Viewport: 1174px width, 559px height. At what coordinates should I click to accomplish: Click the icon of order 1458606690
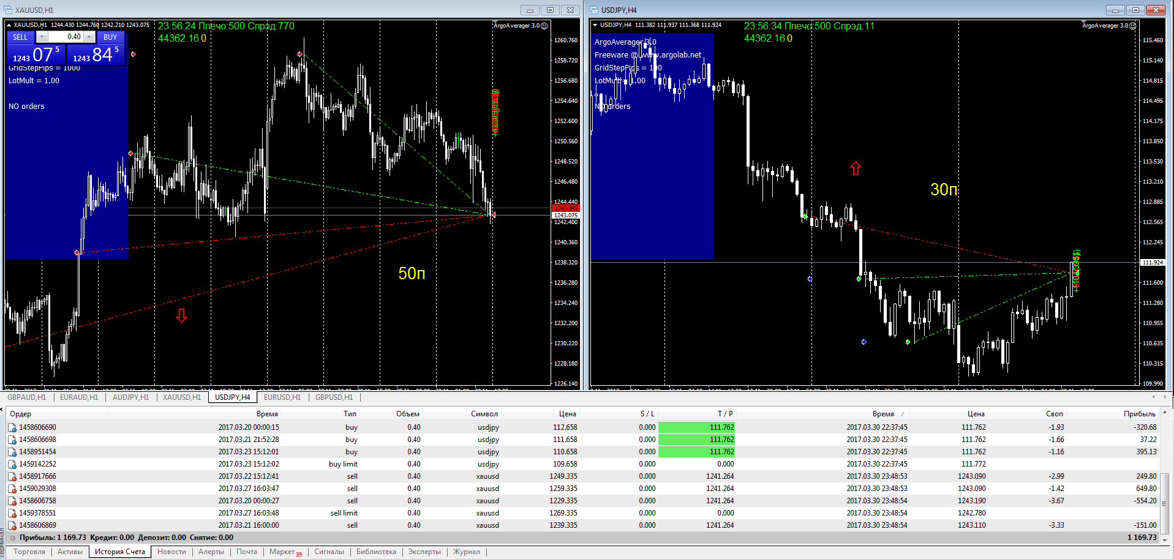[12, 427]
